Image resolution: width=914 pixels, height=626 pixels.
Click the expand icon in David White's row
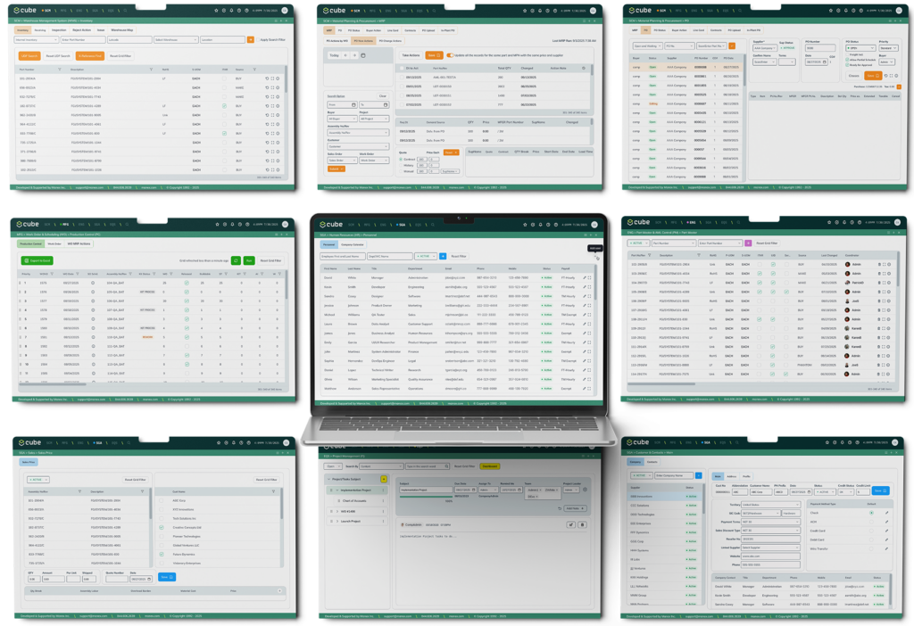[x=591, y=277]
